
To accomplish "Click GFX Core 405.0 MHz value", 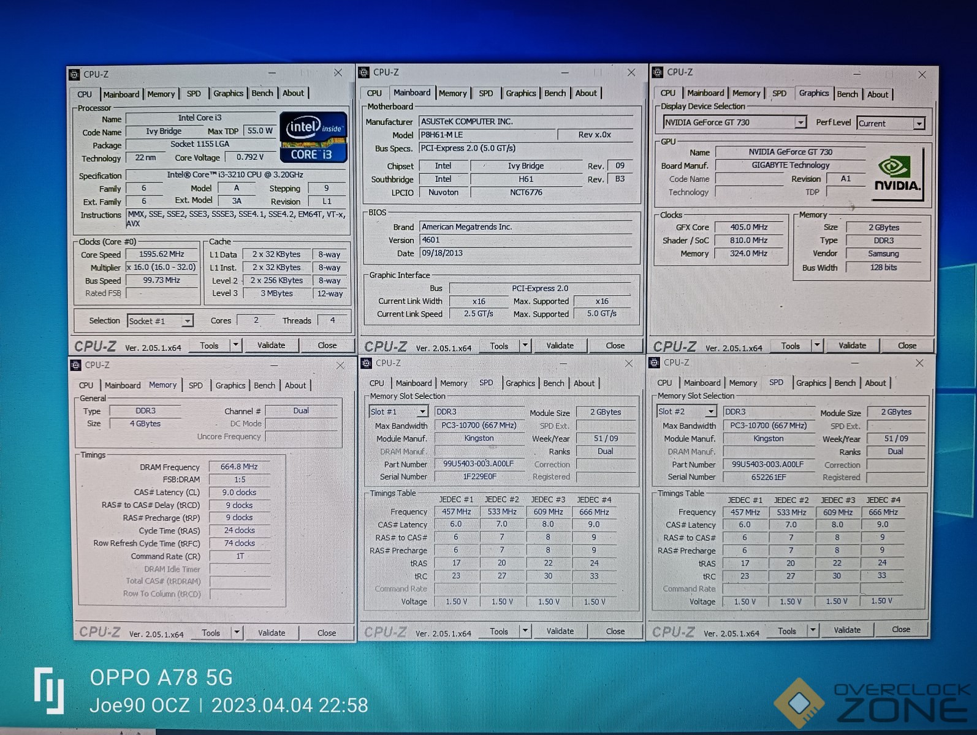I will tap(749, 227).
